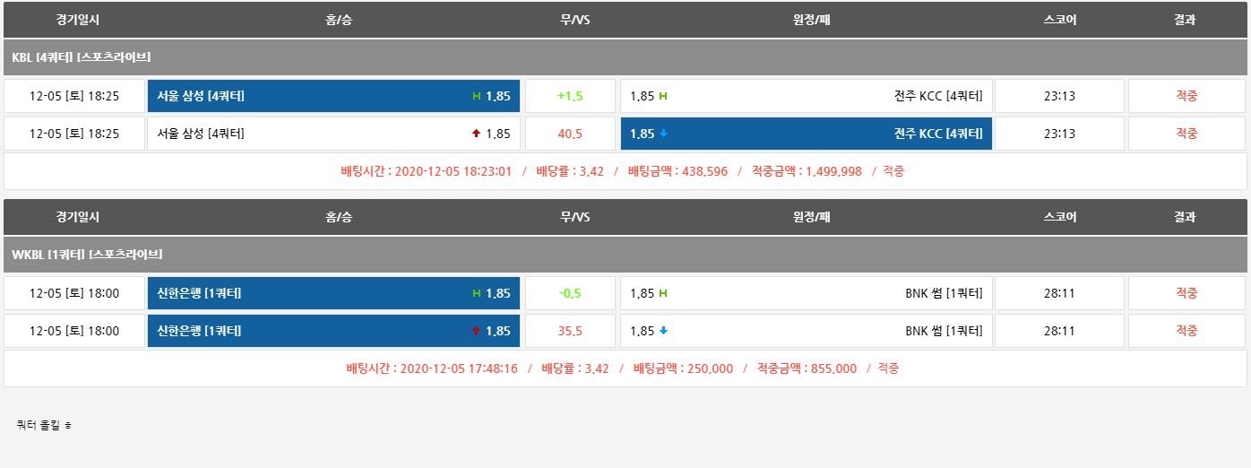This screenshot has height=468, width=1251.
Task: Click blue down arrow in BNK 썸 35.5 row
Action: 663,331
